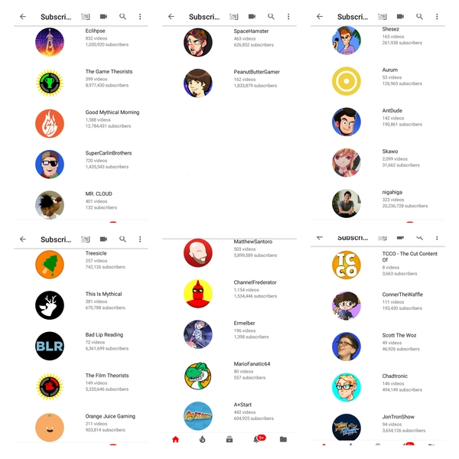
Task: Tap the back arrow above the SpaceHamster list
Action: coord(171,17)
